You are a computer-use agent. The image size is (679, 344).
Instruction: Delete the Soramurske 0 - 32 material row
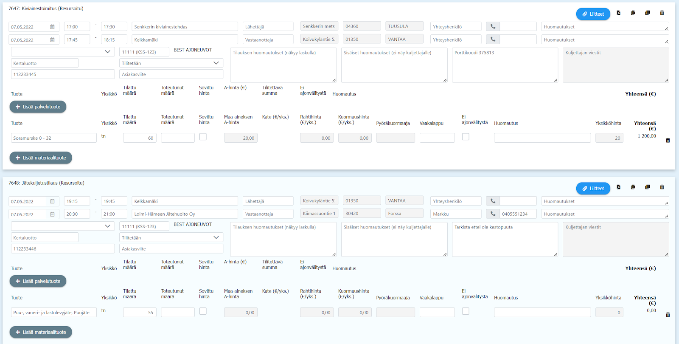click(668, 141)
